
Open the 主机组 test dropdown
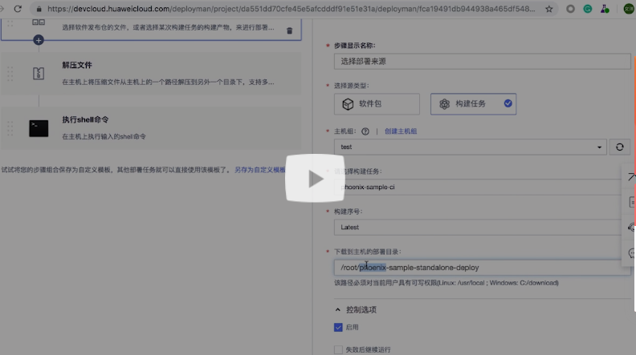(471, 147)
